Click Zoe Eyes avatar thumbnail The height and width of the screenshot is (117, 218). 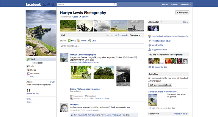click(x=64, y=107)
